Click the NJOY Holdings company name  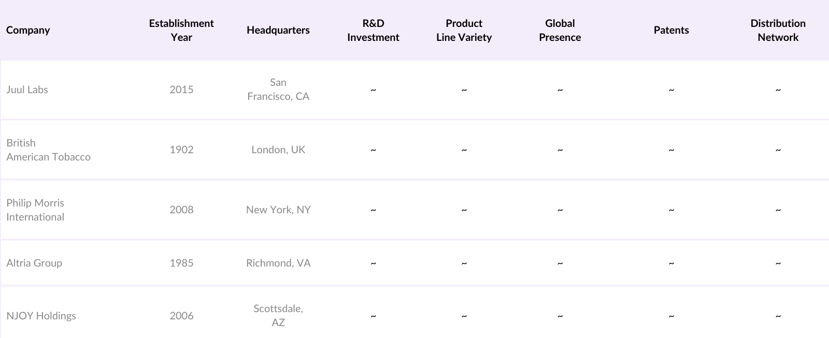coord(41,316)
